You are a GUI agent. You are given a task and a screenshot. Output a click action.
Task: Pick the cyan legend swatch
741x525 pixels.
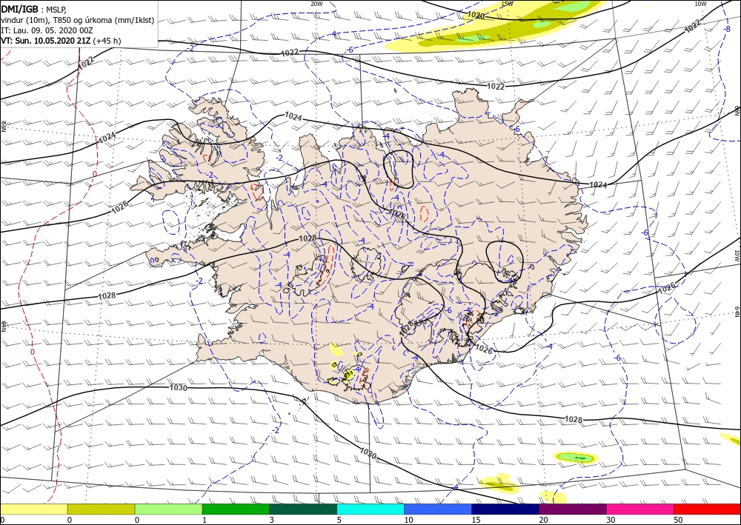[370, 509]
